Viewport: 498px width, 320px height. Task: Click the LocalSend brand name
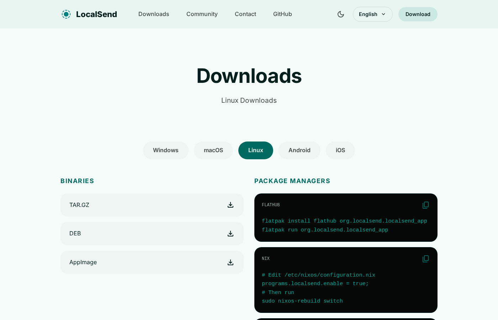96,14
